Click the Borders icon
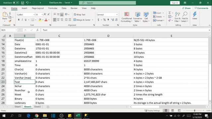 click(x=33, y=20)
